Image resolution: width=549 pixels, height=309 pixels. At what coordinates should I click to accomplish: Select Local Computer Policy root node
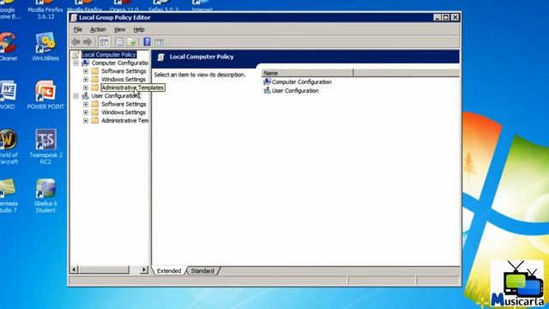point(109,55)
